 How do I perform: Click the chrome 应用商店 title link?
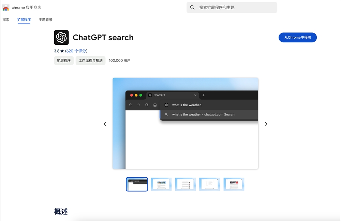(x=27, y=8)
